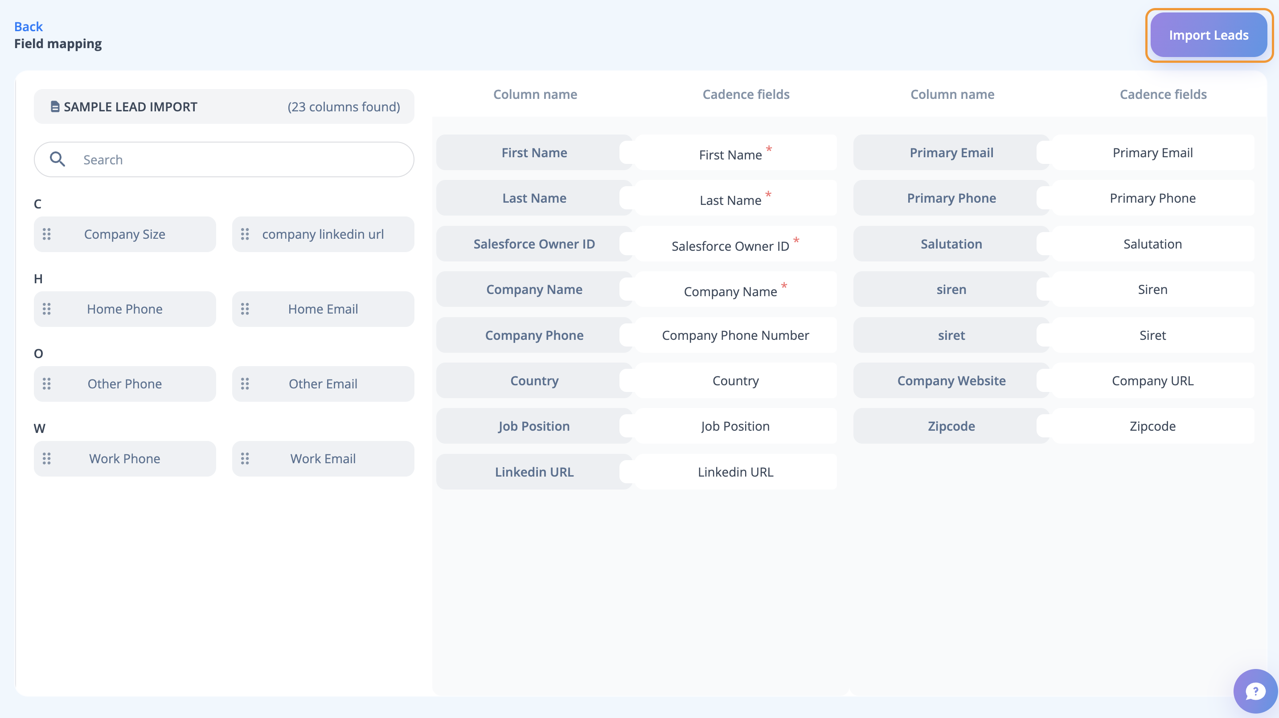Click the Work Phone drag handle
This screenshot has width=1279, height=718.
pos(47,458)
